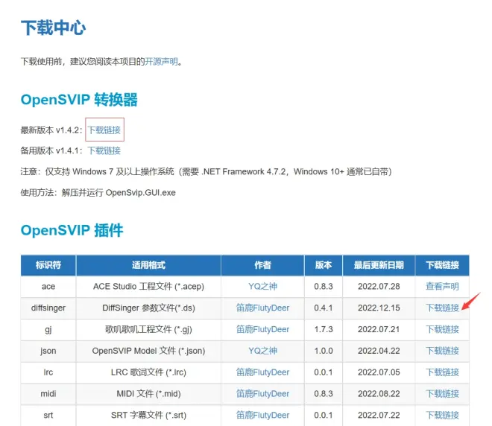Viewport: 492px width, 426px height.
Task: Click 'LRC 歌词文件 (*.lrc)' cell
Action: pos(148,372)
